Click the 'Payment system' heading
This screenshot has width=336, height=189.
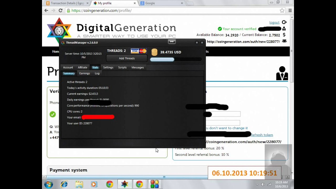68,170
